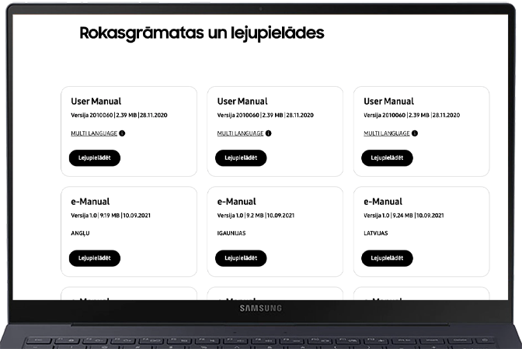Viewport: 522px width, 349px height.
Task: Click info icon in right User Manual card
Action: click(415, 133)
